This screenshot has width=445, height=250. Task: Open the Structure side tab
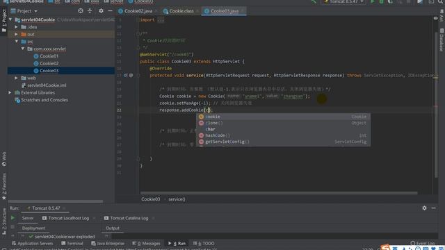point(3,221)
